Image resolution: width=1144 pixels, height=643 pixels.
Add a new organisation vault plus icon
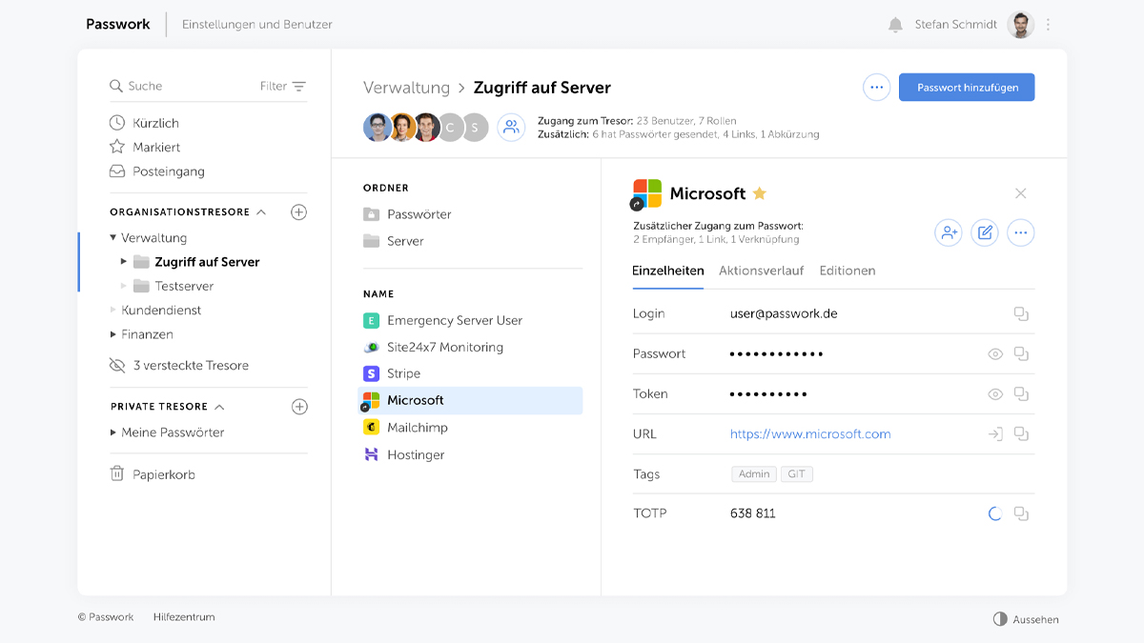pyautogui.click(x=298, y=212)
